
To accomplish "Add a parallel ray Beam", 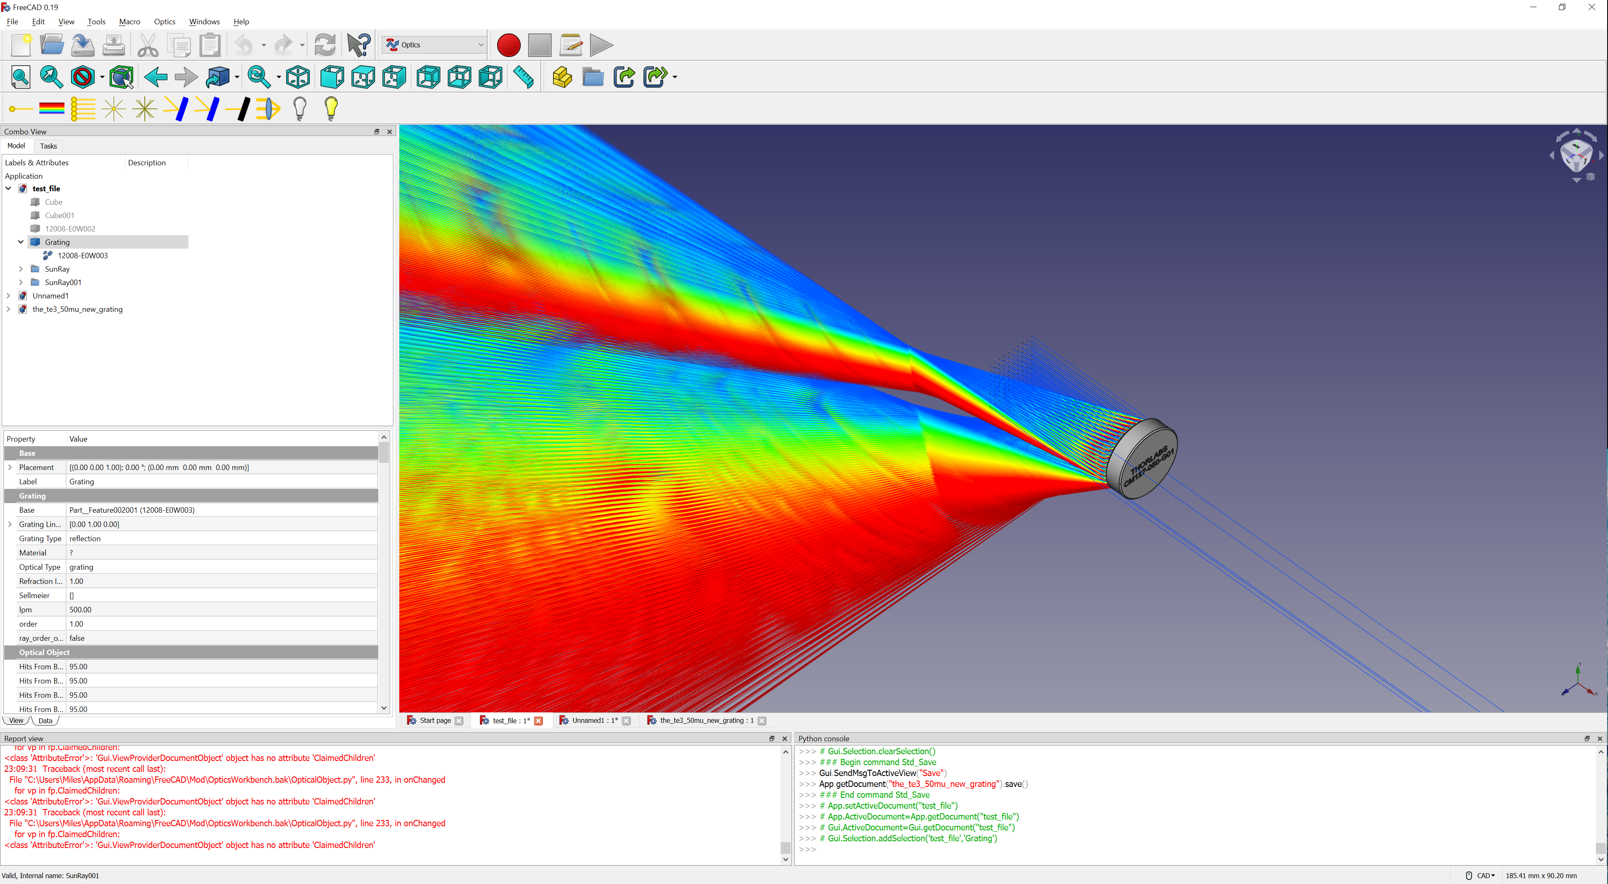I will tap(82, 109).
